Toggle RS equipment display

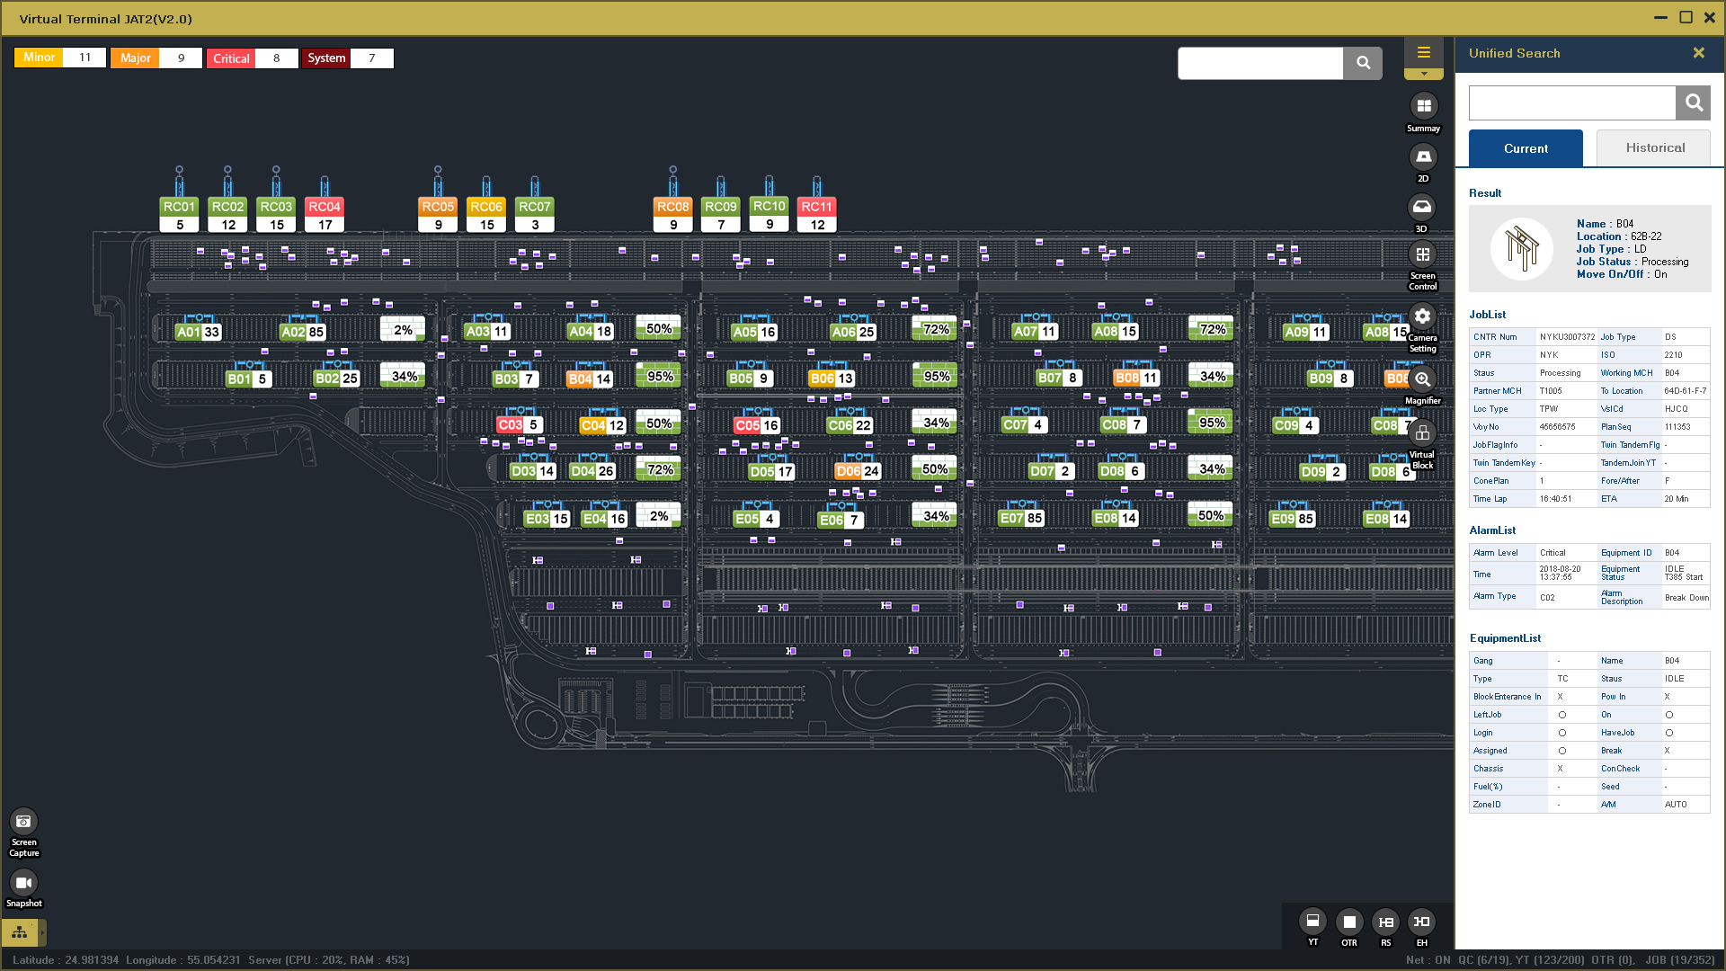point(1386,922)
